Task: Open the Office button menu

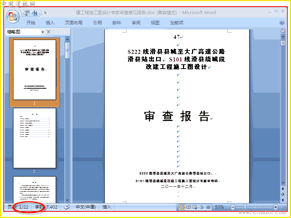Action: pos(13,16)
